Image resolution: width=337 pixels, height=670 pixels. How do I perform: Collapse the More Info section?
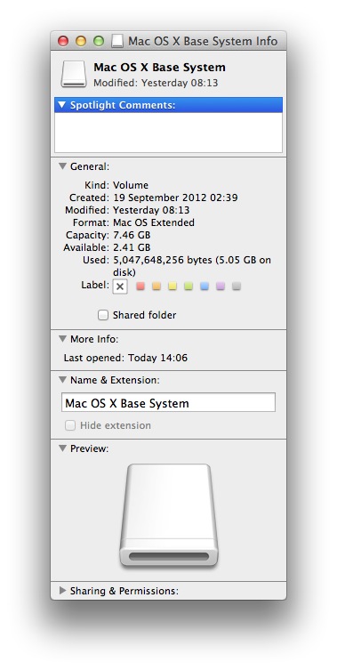(63, 339)
